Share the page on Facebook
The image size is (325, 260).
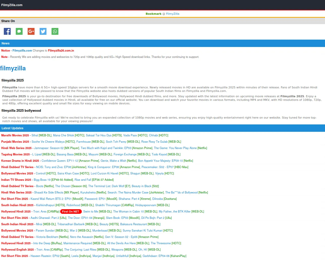pyautogui.click(x=7, y=31)
